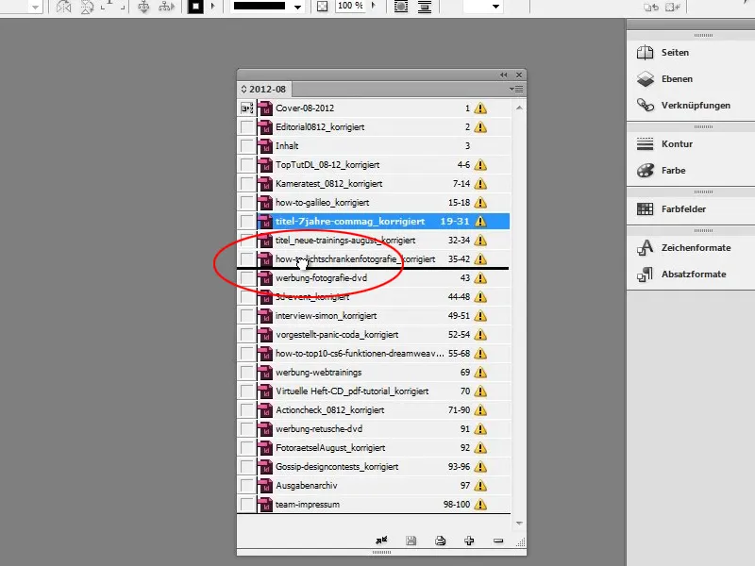Expand the fill swatch arrow in control bar

tap(213, 7)
